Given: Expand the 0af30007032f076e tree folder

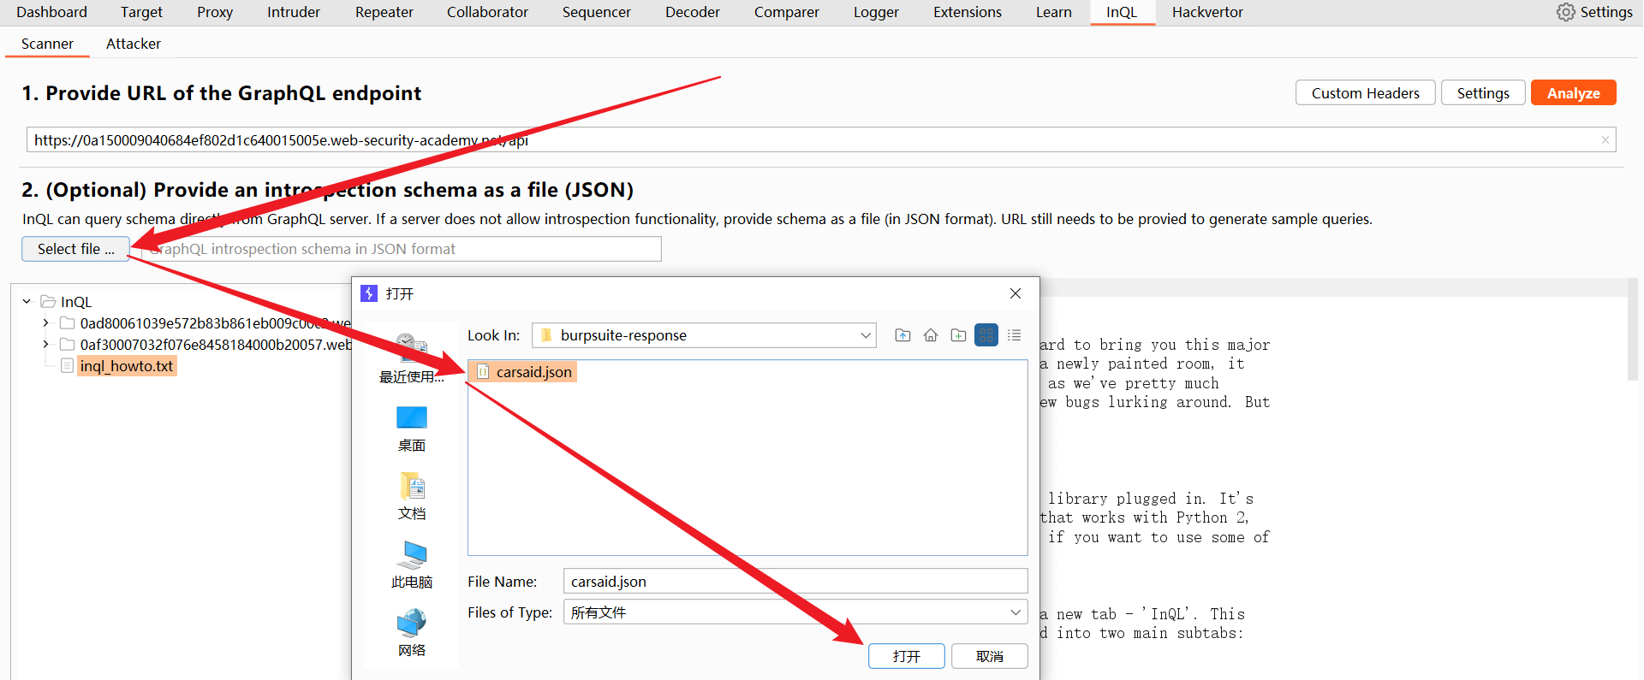Looking at the screenshot, I should click(45, 345).
